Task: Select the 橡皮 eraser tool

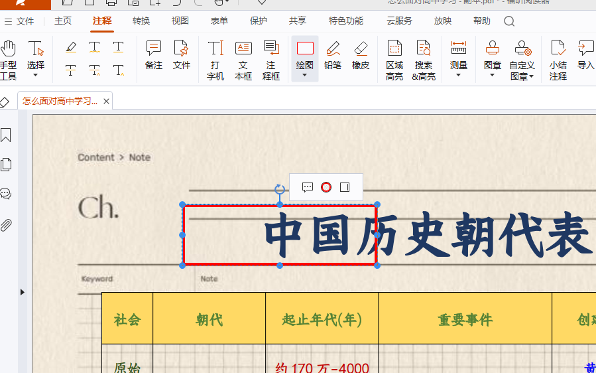Action: pyautogui.click(x=361, y=54)
